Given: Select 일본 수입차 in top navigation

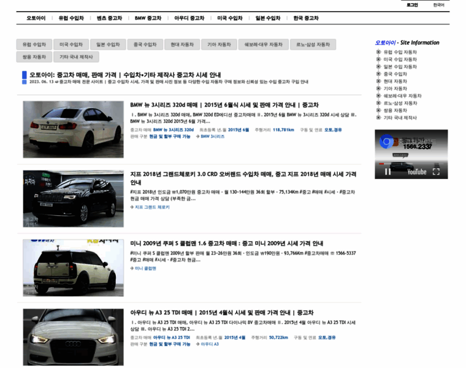Looking at the screenshot, I should click(268, 18).
